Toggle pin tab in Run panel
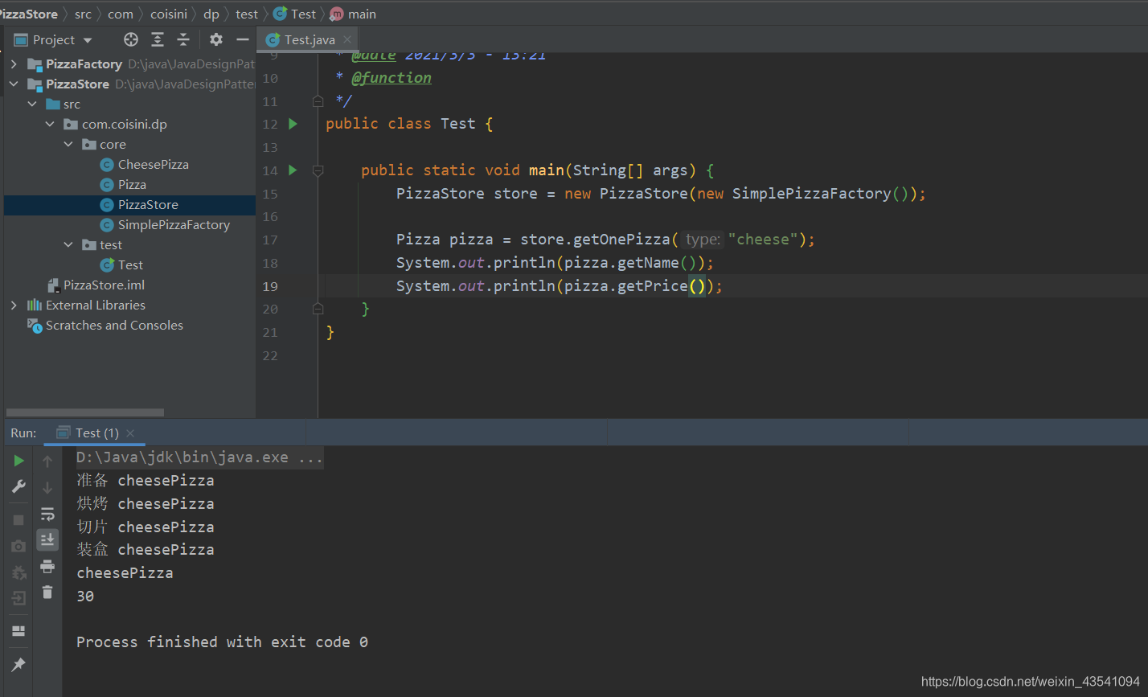Image resolution: width=1148 pixels, height=697 pixels. click(18, 665)
